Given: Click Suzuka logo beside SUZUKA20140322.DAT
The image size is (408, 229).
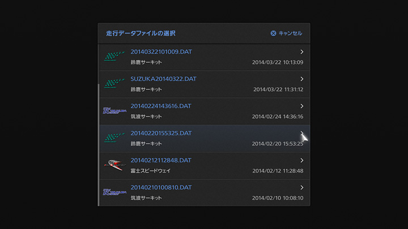Looking at the screenshot, I should click(114, 84).
